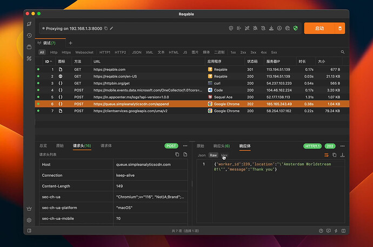Edit proxy address with the pencil icon
Viewport: 373px width, 247px height.
coord(111,29)
